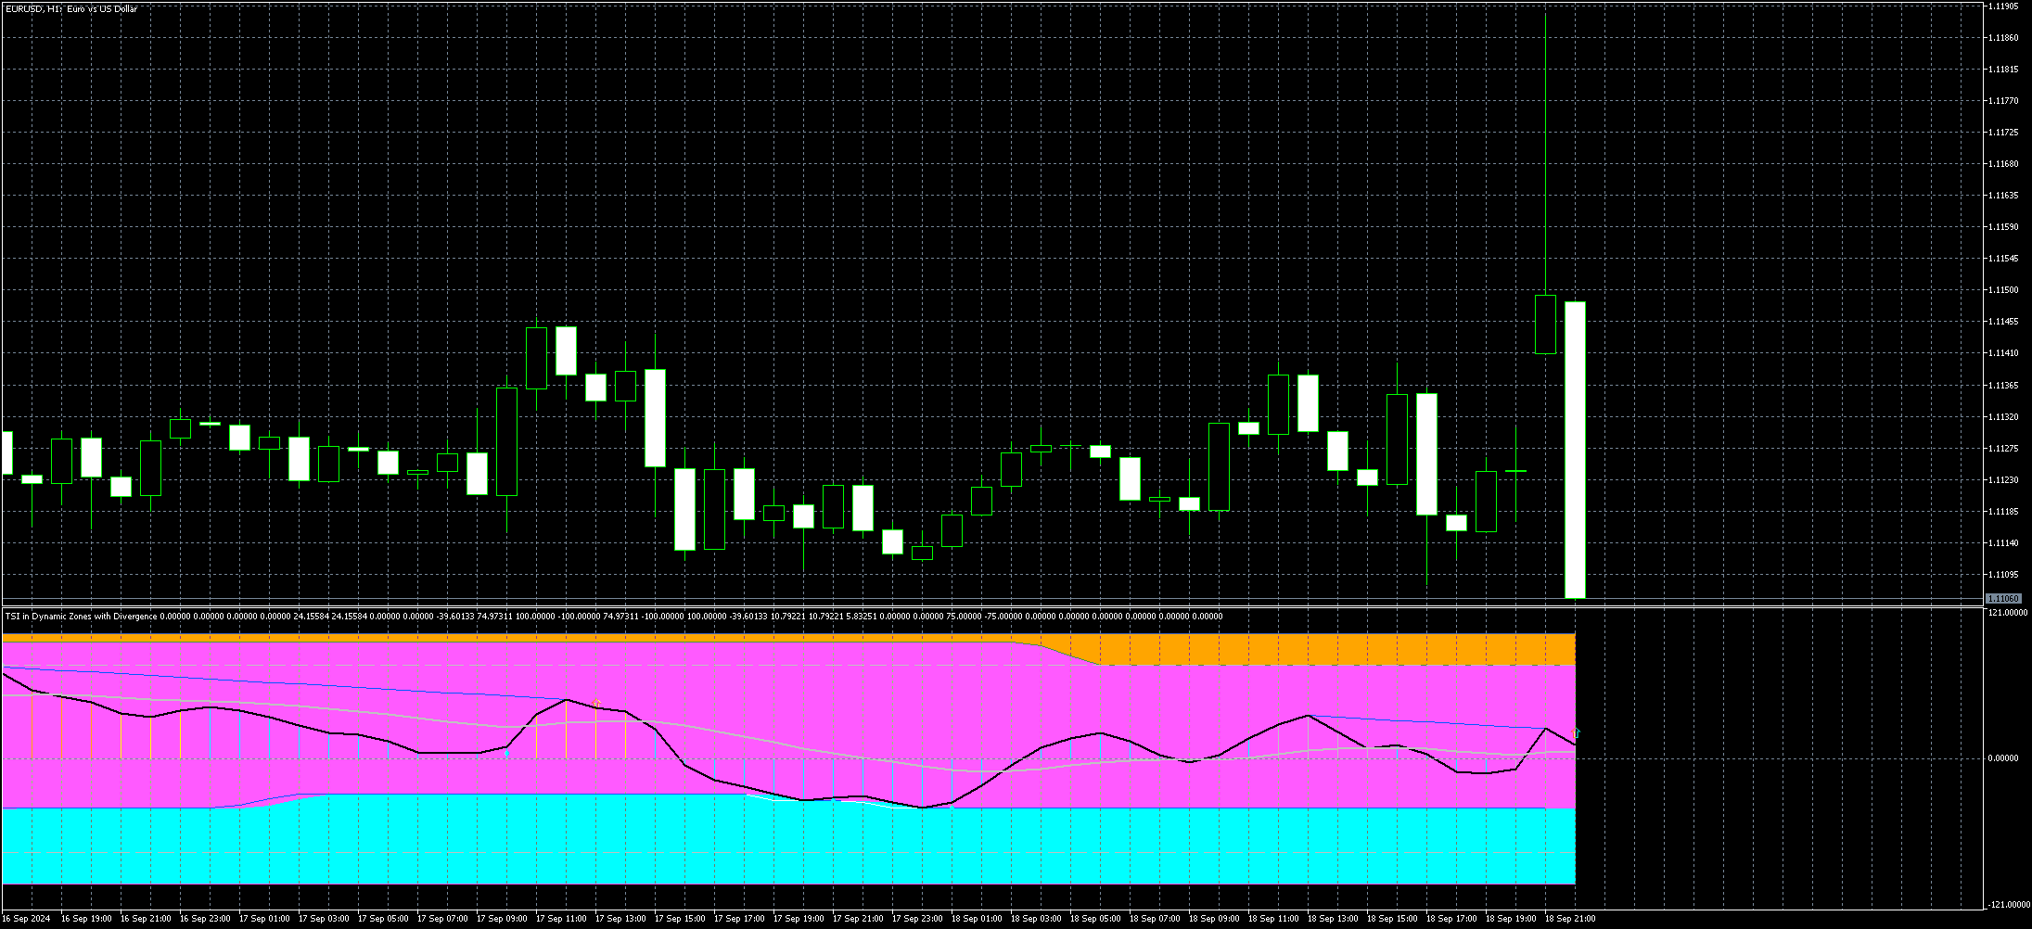
Task: Click the '17 Sep 23:00' time label
Action: point(917,919)
